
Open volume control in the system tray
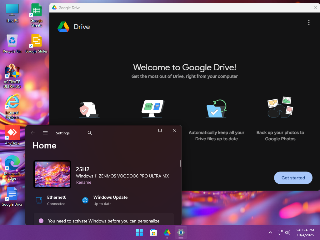288,232
